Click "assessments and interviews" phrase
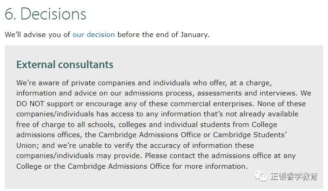328x191 pixels. point(247,93)
